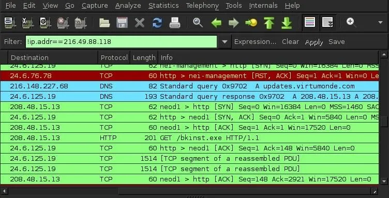Open the Go menu
Viewport: 389px width, 198px height.
click(70, 6)
